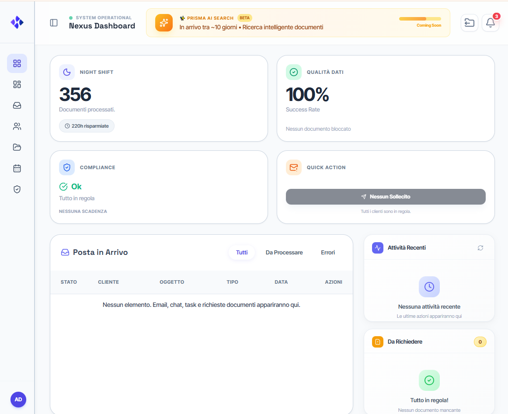
Task: Click the Nexus logo at top left
Action: [x=17, y=22]
